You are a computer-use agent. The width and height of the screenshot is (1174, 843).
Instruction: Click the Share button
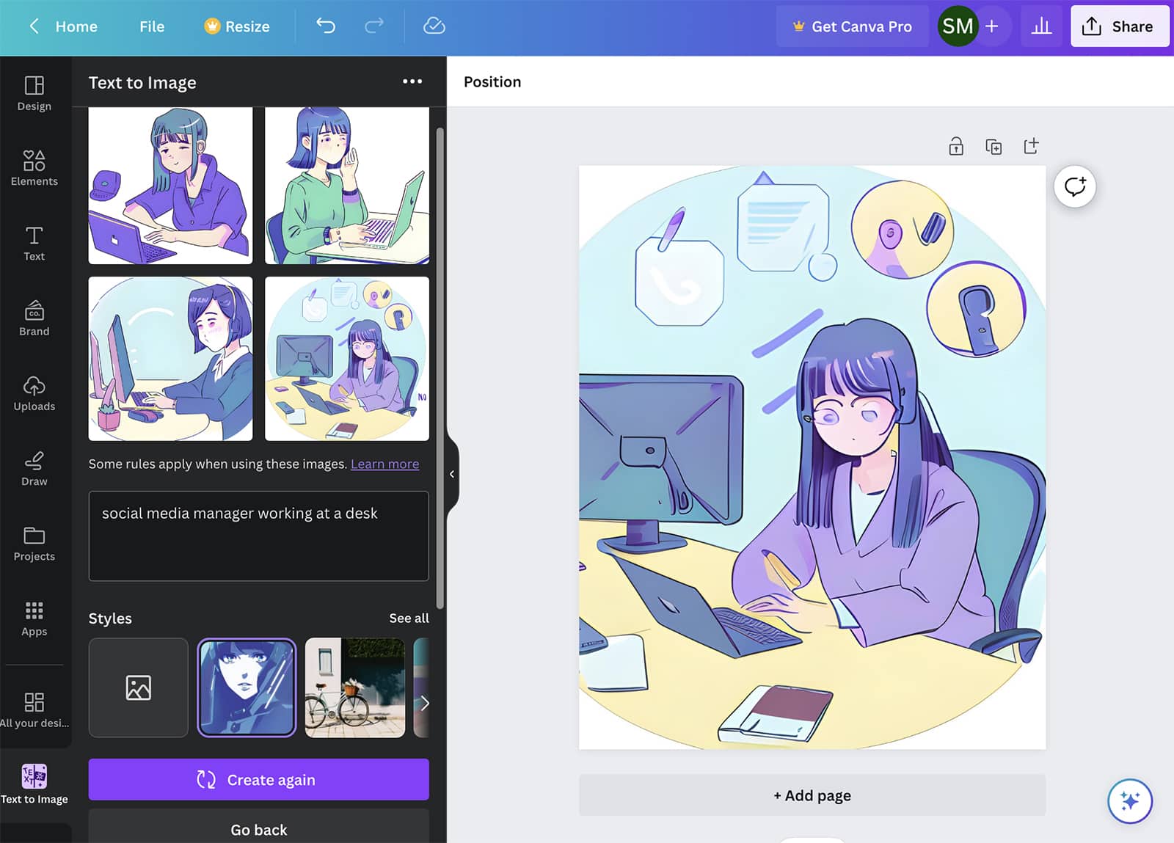pos(1120,26)
